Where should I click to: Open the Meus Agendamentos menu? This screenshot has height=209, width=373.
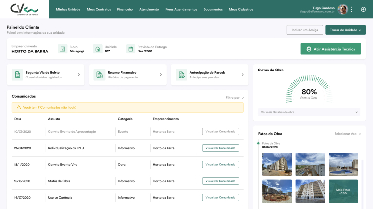(181, 9)
